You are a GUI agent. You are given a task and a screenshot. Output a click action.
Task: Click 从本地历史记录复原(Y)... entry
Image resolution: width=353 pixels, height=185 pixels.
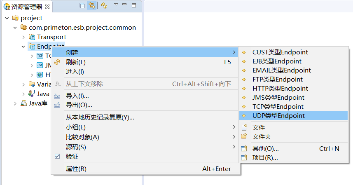(x=100, y=117)
